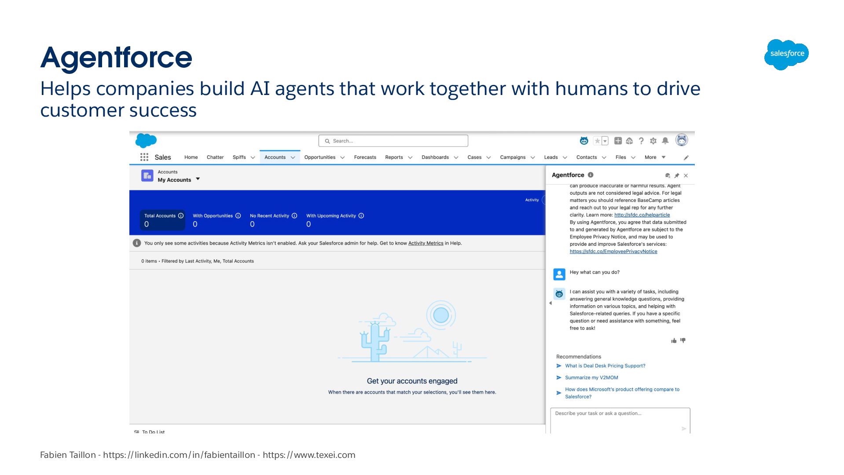Viewport: 844px width, 475px height.
Task: Open the My Accounts list view dropdown
Action: (198, 179)
